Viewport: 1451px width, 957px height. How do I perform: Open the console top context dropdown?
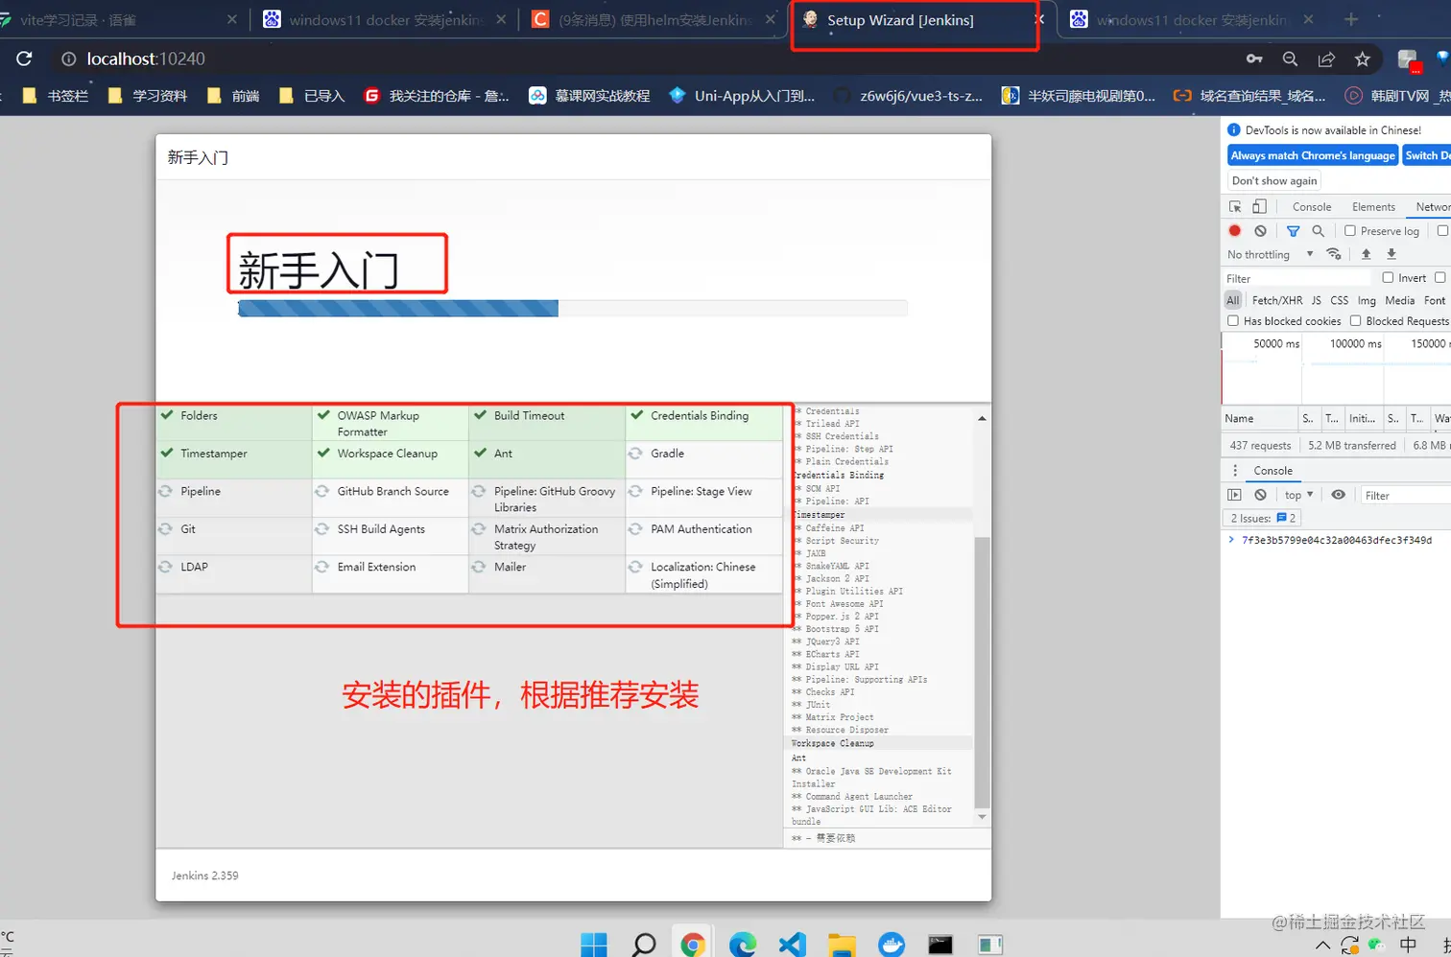[x=1298, y=495]
